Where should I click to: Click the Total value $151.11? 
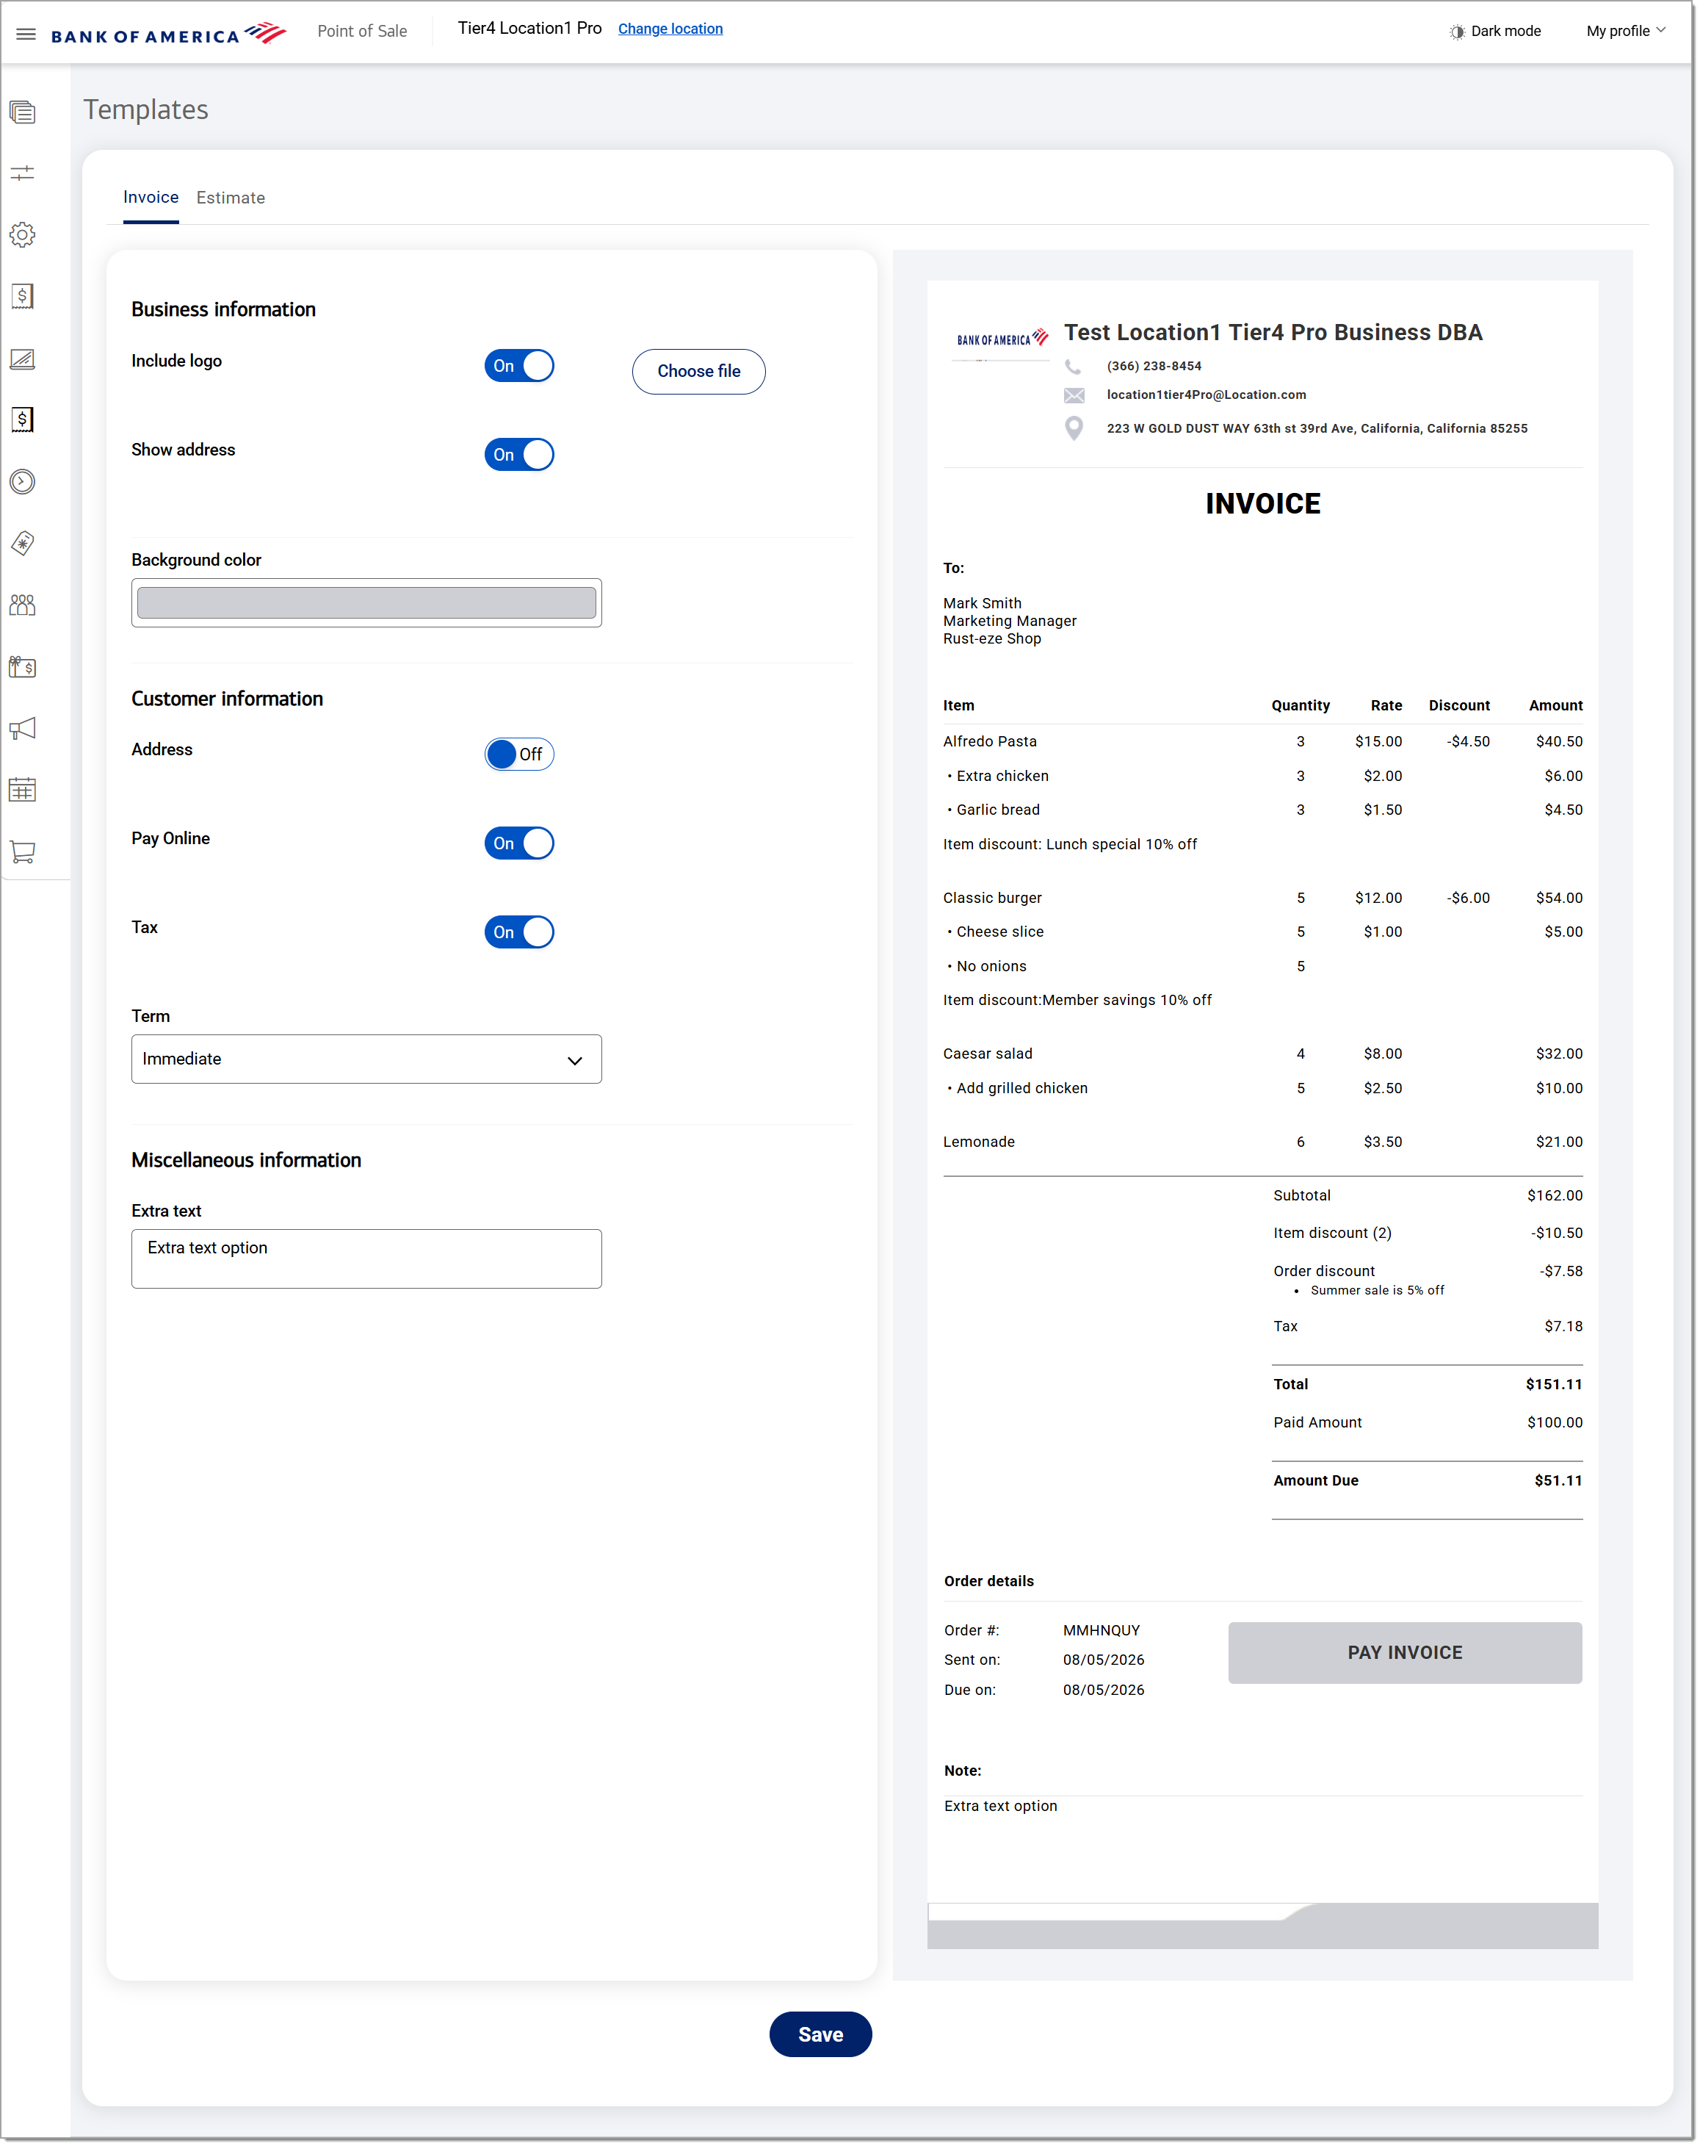[x=1554, y=1385]
